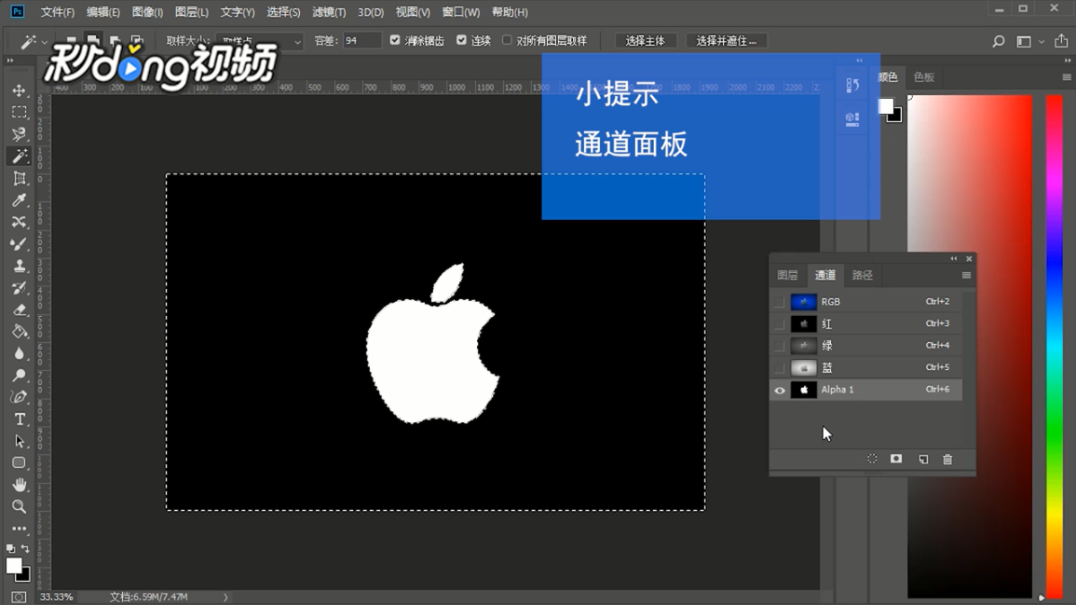The width and height of the screenshot is (1076, 605).
Task: Select the Crop tool
Action: pos(20,179)
